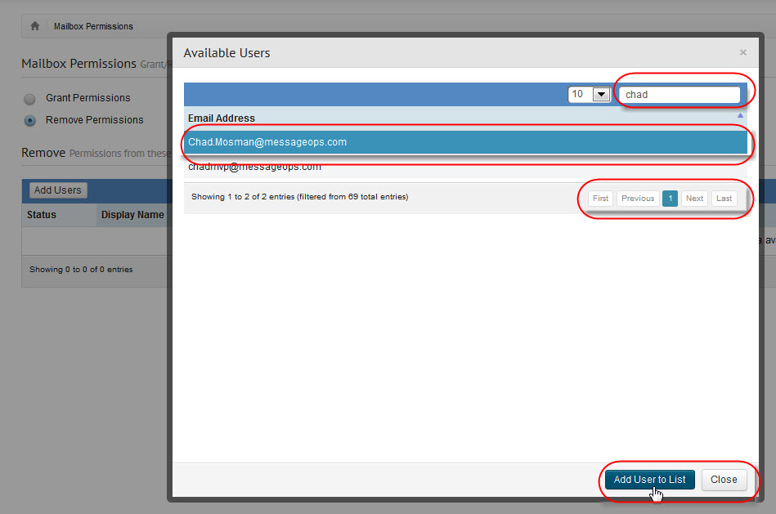Click the home icon in breadcrumb
The height and width of the screenshot is (514, 776).
point(34,25)
